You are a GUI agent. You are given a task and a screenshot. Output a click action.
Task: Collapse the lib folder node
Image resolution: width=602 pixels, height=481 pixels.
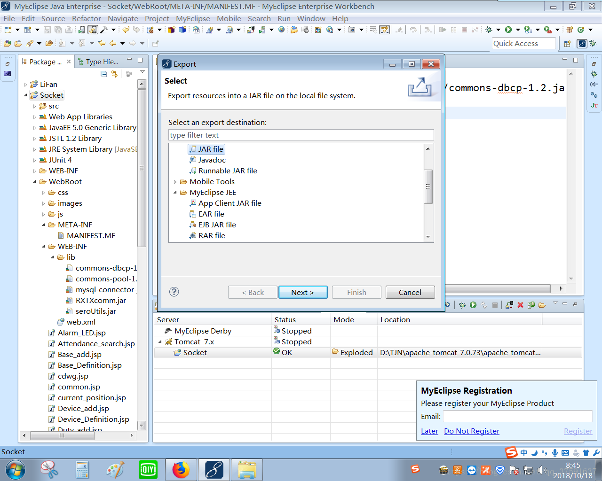coord(53,257)
